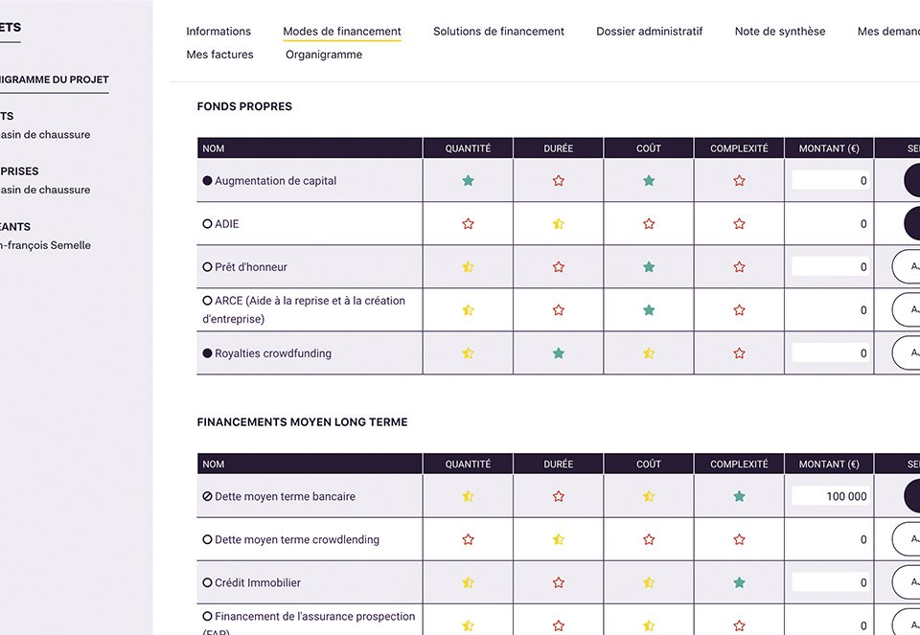Click COMPLEXITÉ header in Fonds propres table
Image resolution: width=920 pixels, height=635 pixels.
coord(739,148)
